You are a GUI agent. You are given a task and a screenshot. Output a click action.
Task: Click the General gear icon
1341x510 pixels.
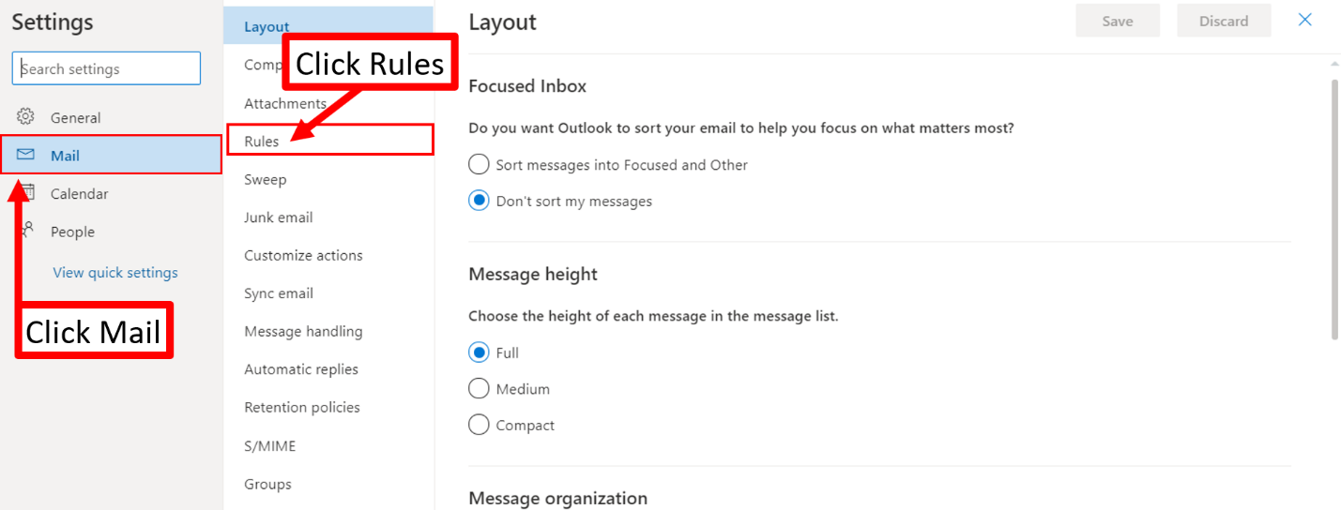click(25, 117)
